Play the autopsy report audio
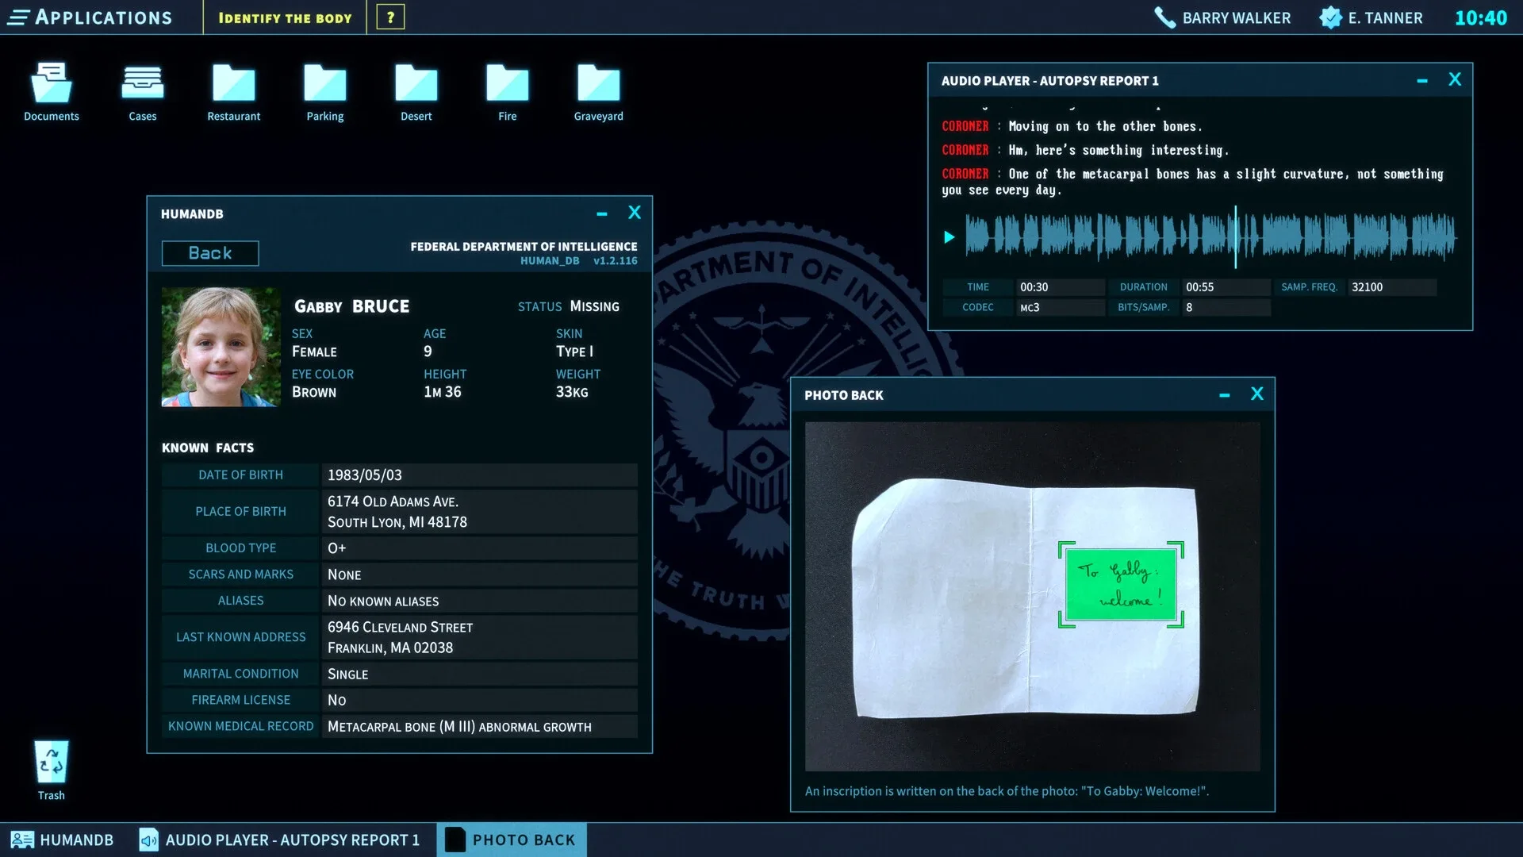The height and width of the screenshot is (857, 1523). pos(949,237)
